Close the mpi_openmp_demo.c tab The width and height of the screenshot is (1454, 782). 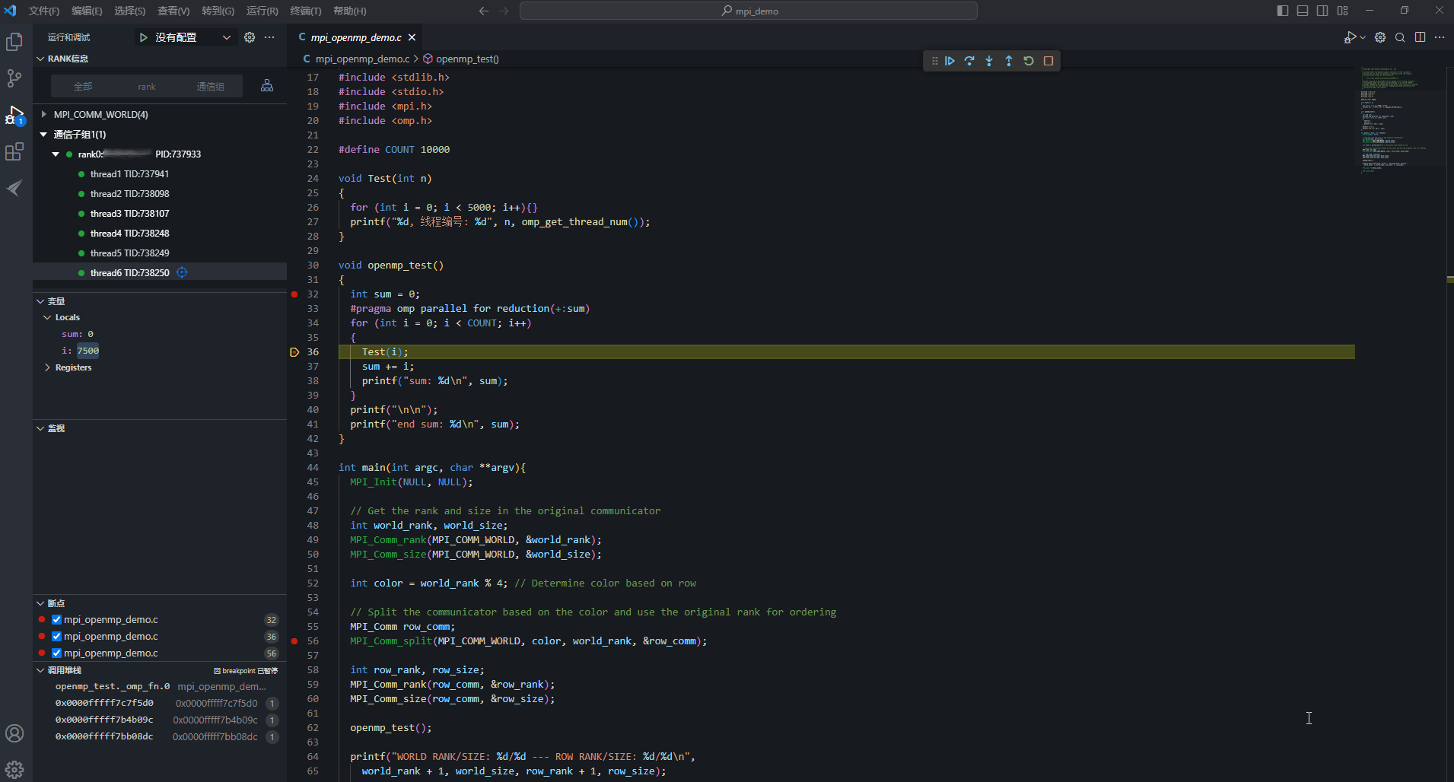point(412,37)
